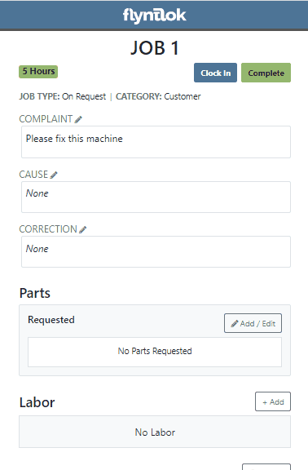
Task: Select the Complaint text box
Action: (156, 142)
